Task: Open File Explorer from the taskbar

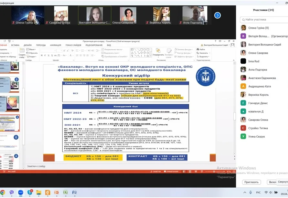Action: pos(39,193)
